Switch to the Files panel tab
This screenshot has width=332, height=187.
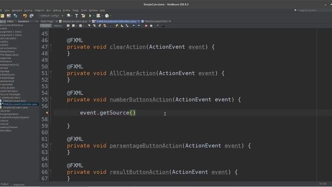[10, 21]
